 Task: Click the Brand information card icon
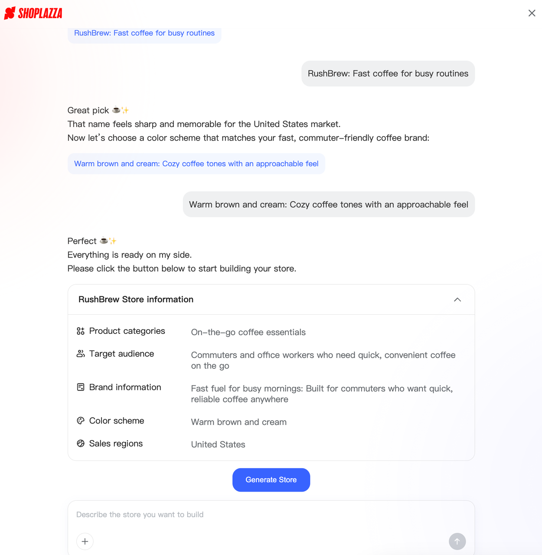click(81, 387)
